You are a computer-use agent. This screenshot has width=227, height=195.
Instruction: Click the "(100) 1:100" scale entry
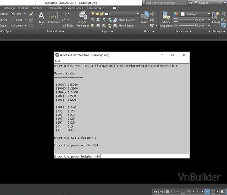click(66, 107)
